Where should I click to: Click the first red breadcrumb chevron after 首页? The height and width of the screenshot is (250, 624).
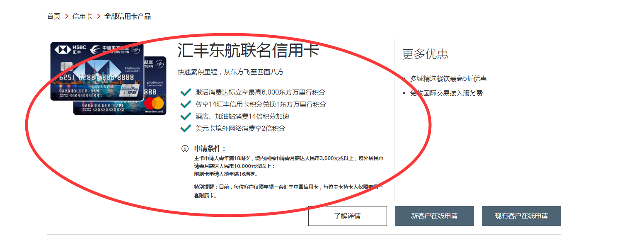point(67,17)
